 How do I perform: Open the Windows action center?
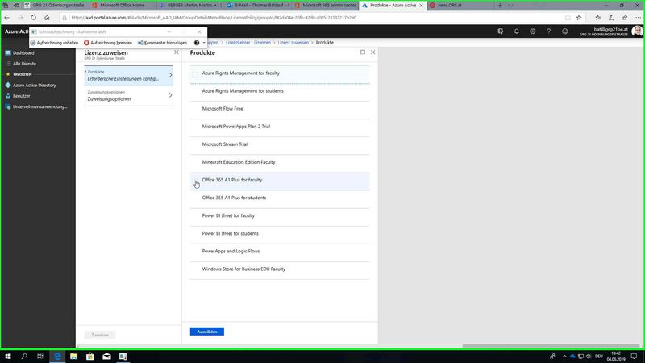tap(634, 357)
